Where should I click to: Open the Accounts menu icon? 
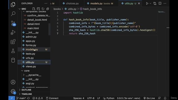tap(13, 82)
